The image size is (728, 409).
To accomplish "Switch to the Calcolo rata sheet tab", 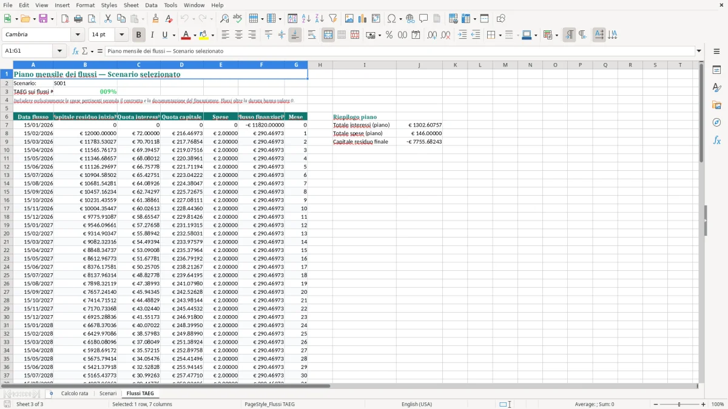I will click(x=75, y=393).
